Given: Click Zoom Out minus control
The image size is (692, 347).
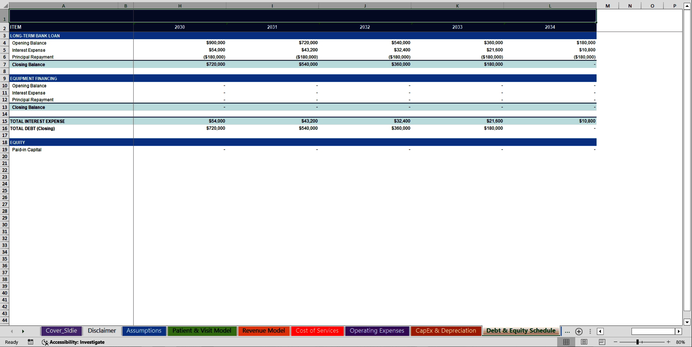Looking at the screenshot, I should click(x=616, y=342).
